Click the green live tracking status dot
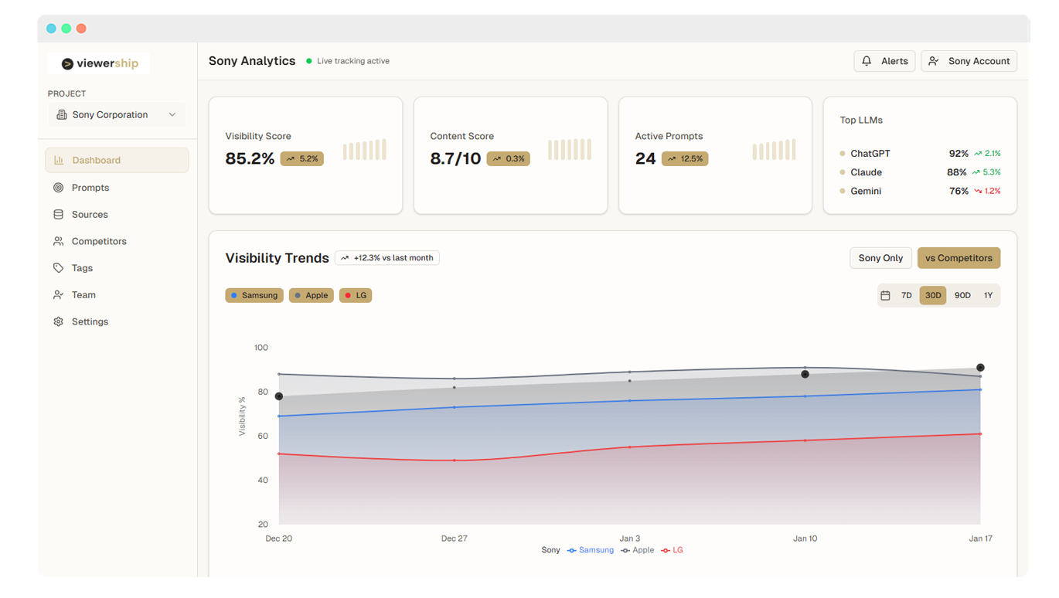Viewport: 1059px width, 598px height. click(309, 61)
